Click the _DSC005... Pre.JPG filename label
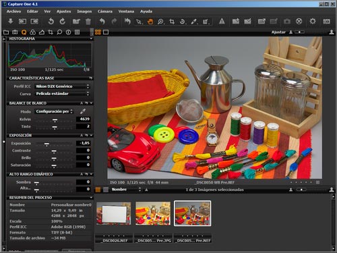This screenshot has height=253, width=337. click(x=154, y=241)
